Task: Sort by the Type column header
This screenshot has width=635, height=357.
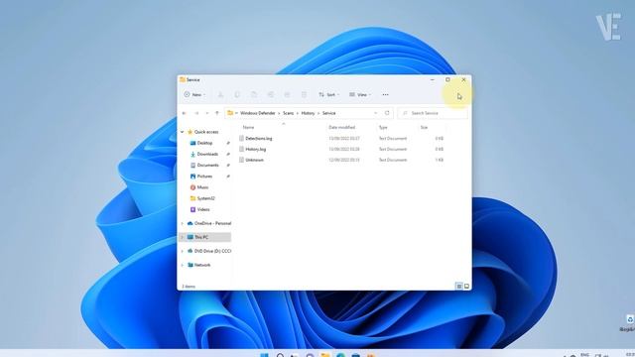Action: tap(383, 128)
